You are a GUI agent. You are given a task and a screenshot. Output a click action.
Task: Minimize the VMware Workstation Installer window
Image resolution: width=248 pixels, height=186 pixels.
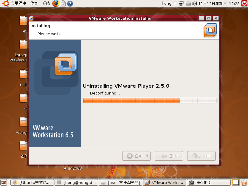(x=201, y=18)
